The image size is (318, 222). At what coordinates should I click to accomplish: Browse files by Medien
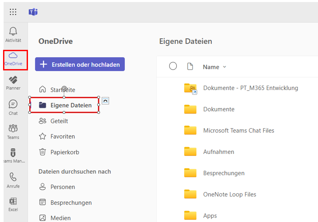[x=55, y=218]
